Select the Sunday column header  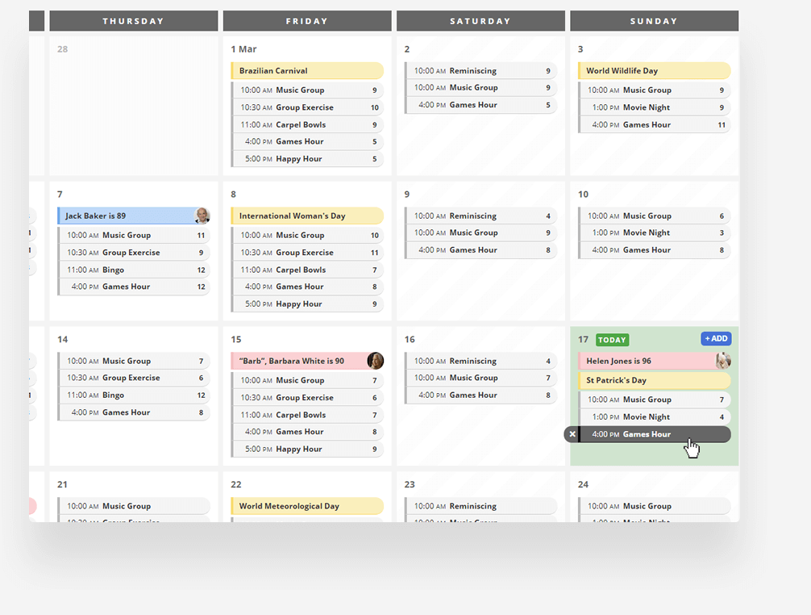click(654, 21)
